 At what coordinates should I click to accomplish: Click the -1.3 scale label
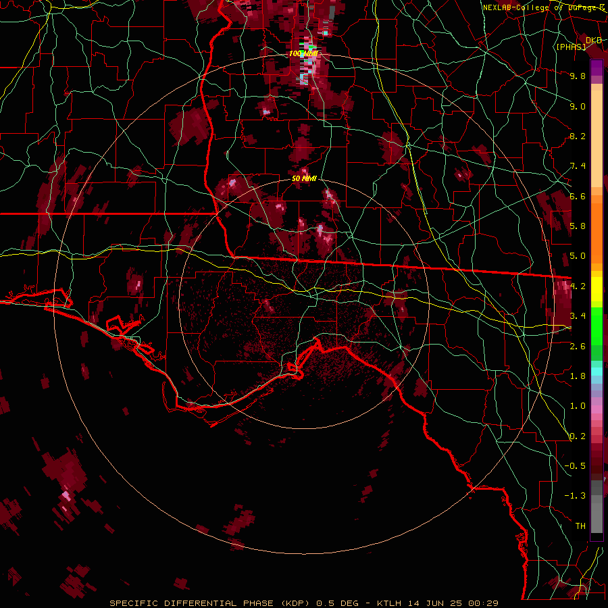pos(575,496)
